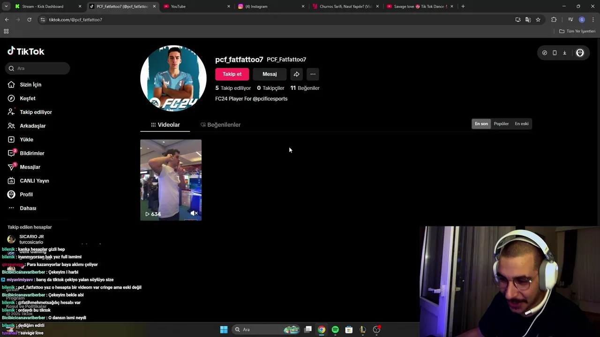Open TikTok home via the logo
This screenshot has width=600, height=337.
pyautogui.click(x=26, y=51)
